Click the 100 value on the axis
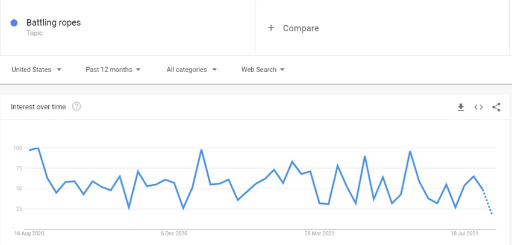512x245 pixels. [x=17, y=148]
